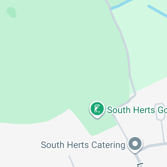Select the gray South Herts Catering pin

point(135,144)
